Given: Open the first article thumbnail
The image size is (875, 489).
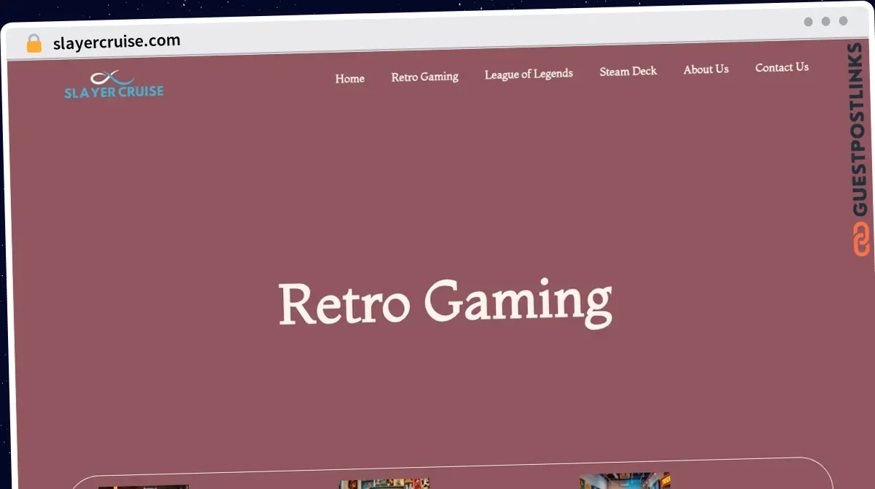Looking at the screenshot, I should pyautogui.click(x=143, y=487).
